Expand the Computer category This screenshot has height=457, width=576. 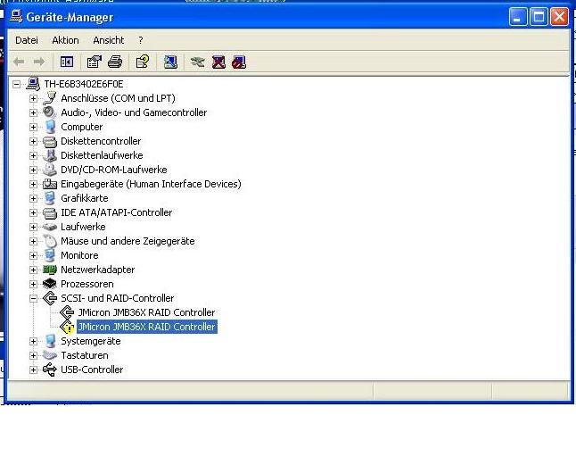tap(33, 128)
